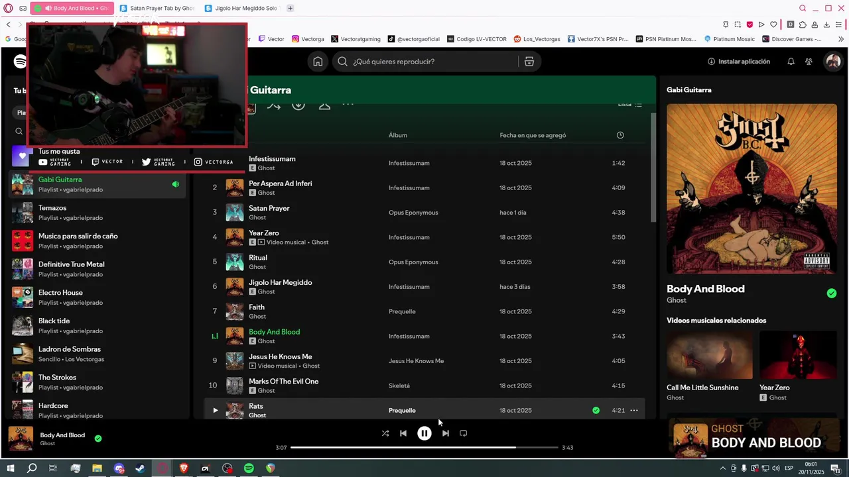This screenshot has height=477, width=849.
Task: Expand the system tray hidden icons
Action: [723, 468]
